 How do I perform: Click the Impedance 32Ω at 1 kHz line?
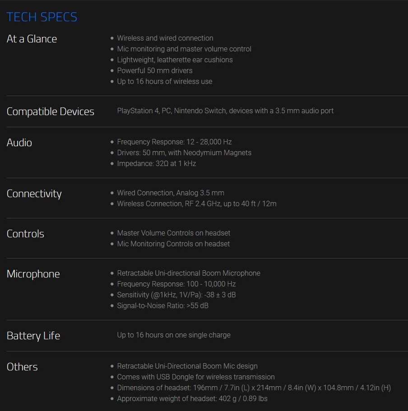click(156, 164)
